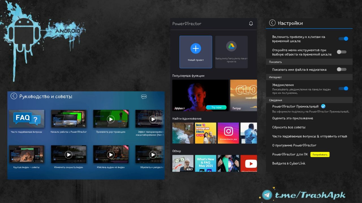Tap the notification bell in PowerDirector header
This screenshot has height=203, width=362.
pos(251,24)
